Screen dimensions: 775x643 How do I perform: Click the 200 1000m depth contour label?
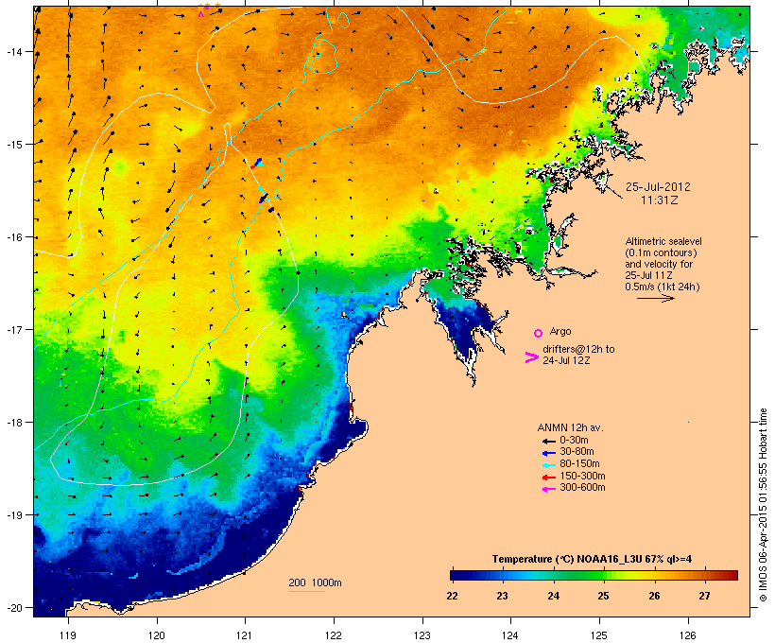(315, 582)
